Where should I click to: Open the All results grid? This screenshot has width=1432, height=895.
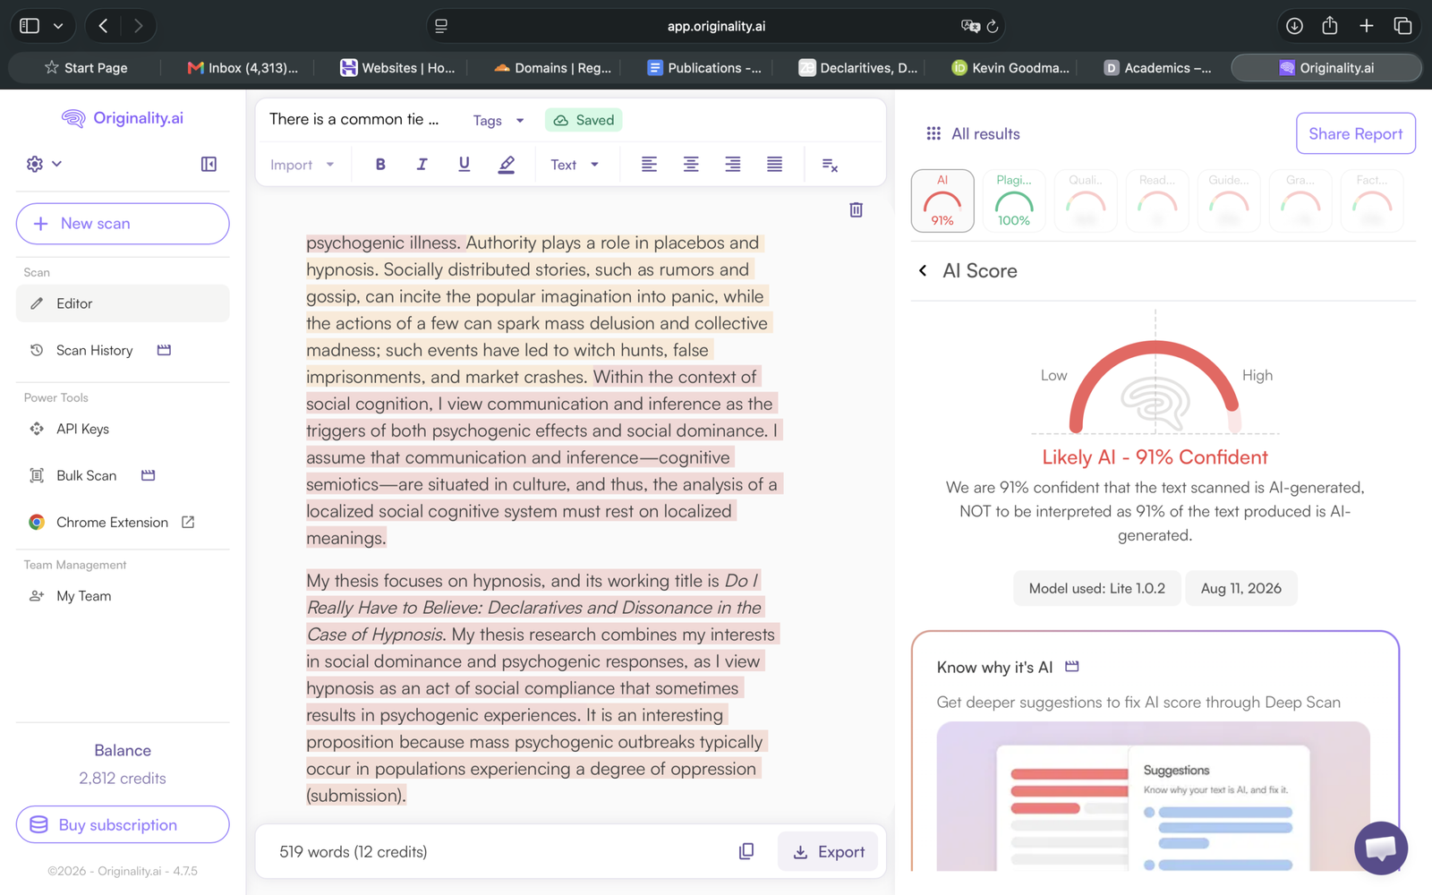point(973,133)
